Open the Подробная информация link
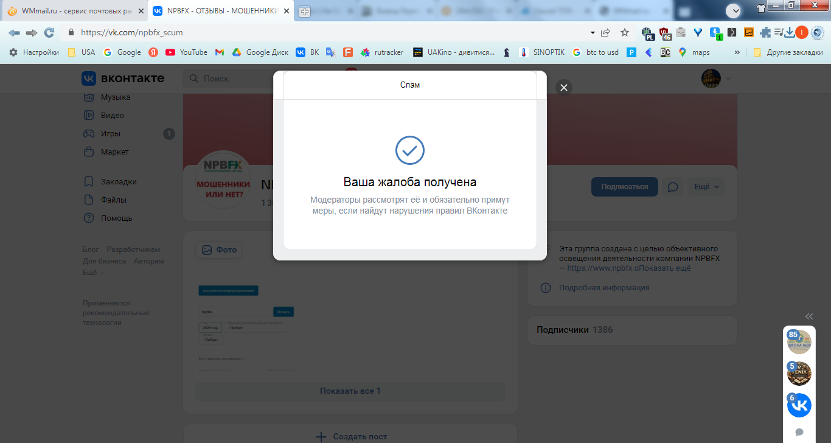 [604, 287]
